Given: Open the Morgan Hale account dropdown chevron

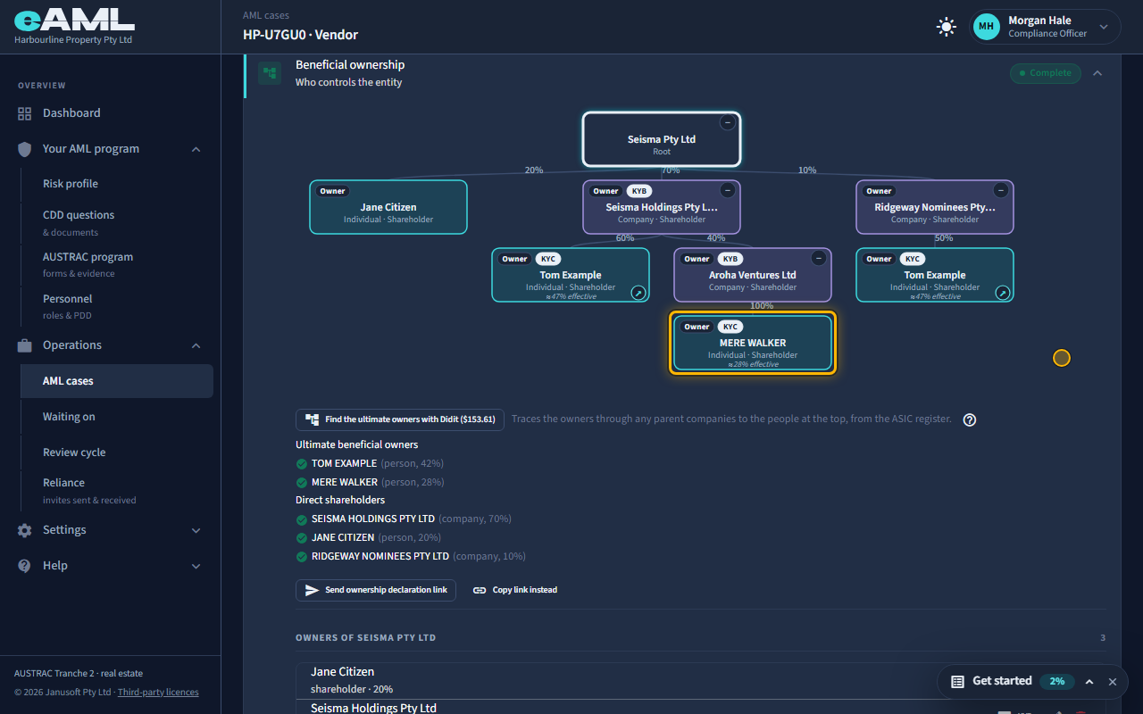Looking at the screenshot, I should (1104, 27).
